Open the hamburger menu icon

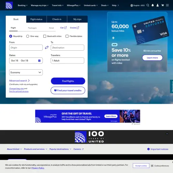click(x=167, y=5)
